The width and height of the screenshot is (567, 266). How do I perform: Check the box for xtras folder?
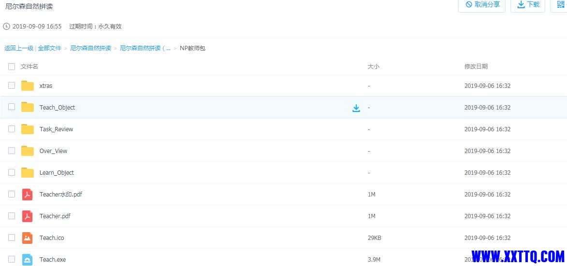pos(12,85)
